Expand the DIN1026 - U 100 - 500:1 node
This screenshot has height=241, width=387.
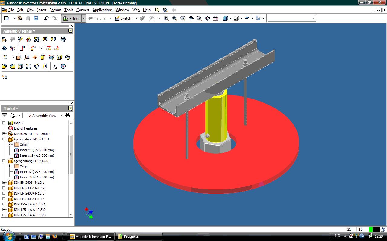point(4,134)
